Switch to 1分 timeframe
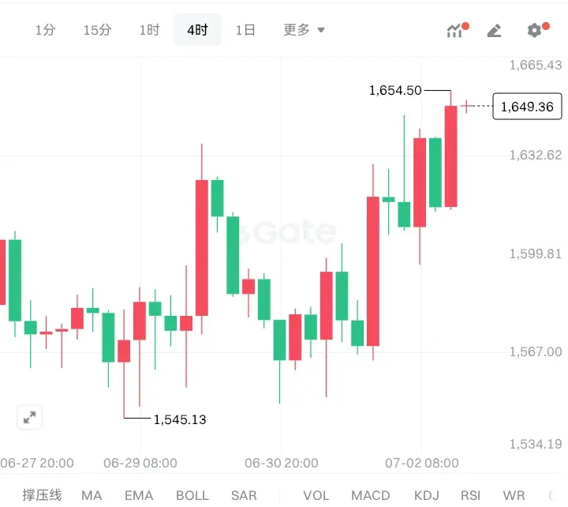 point(45,30)
